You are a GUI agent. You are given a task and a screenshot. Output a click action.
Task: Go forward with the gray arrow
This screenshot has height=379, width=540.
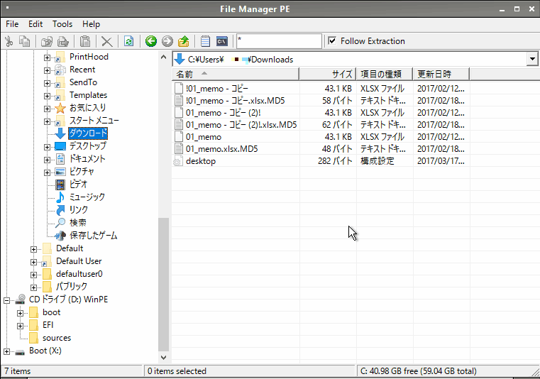167,41
